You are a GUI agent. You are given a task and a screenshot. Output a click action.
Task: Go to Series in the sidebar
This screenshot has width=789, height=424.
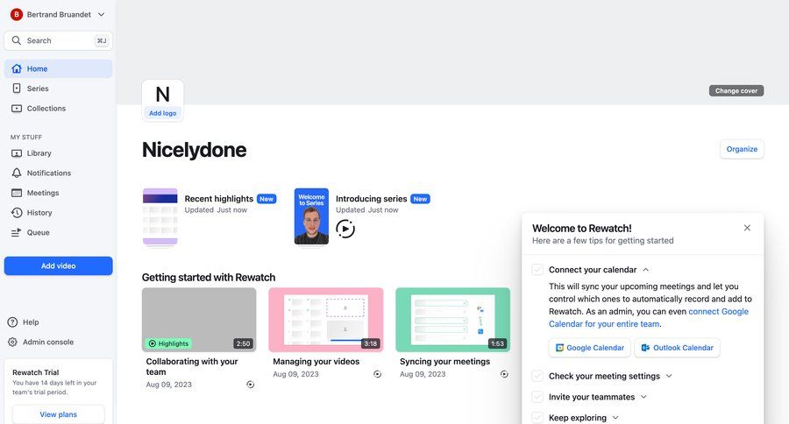click(x=59, y=88)
